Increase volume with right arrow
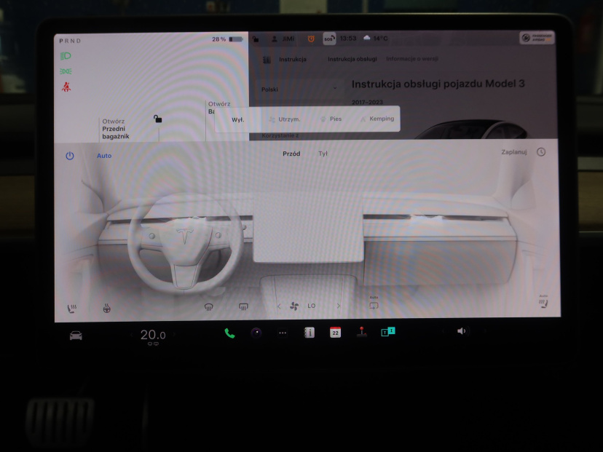Screen dimensions: 603x452 (484, 330)
